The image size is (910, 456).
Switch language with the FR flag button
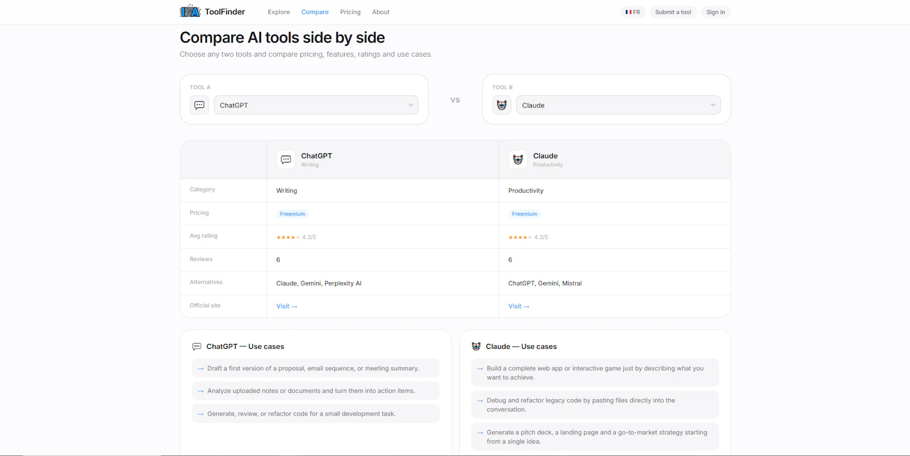tap(633, 12)
